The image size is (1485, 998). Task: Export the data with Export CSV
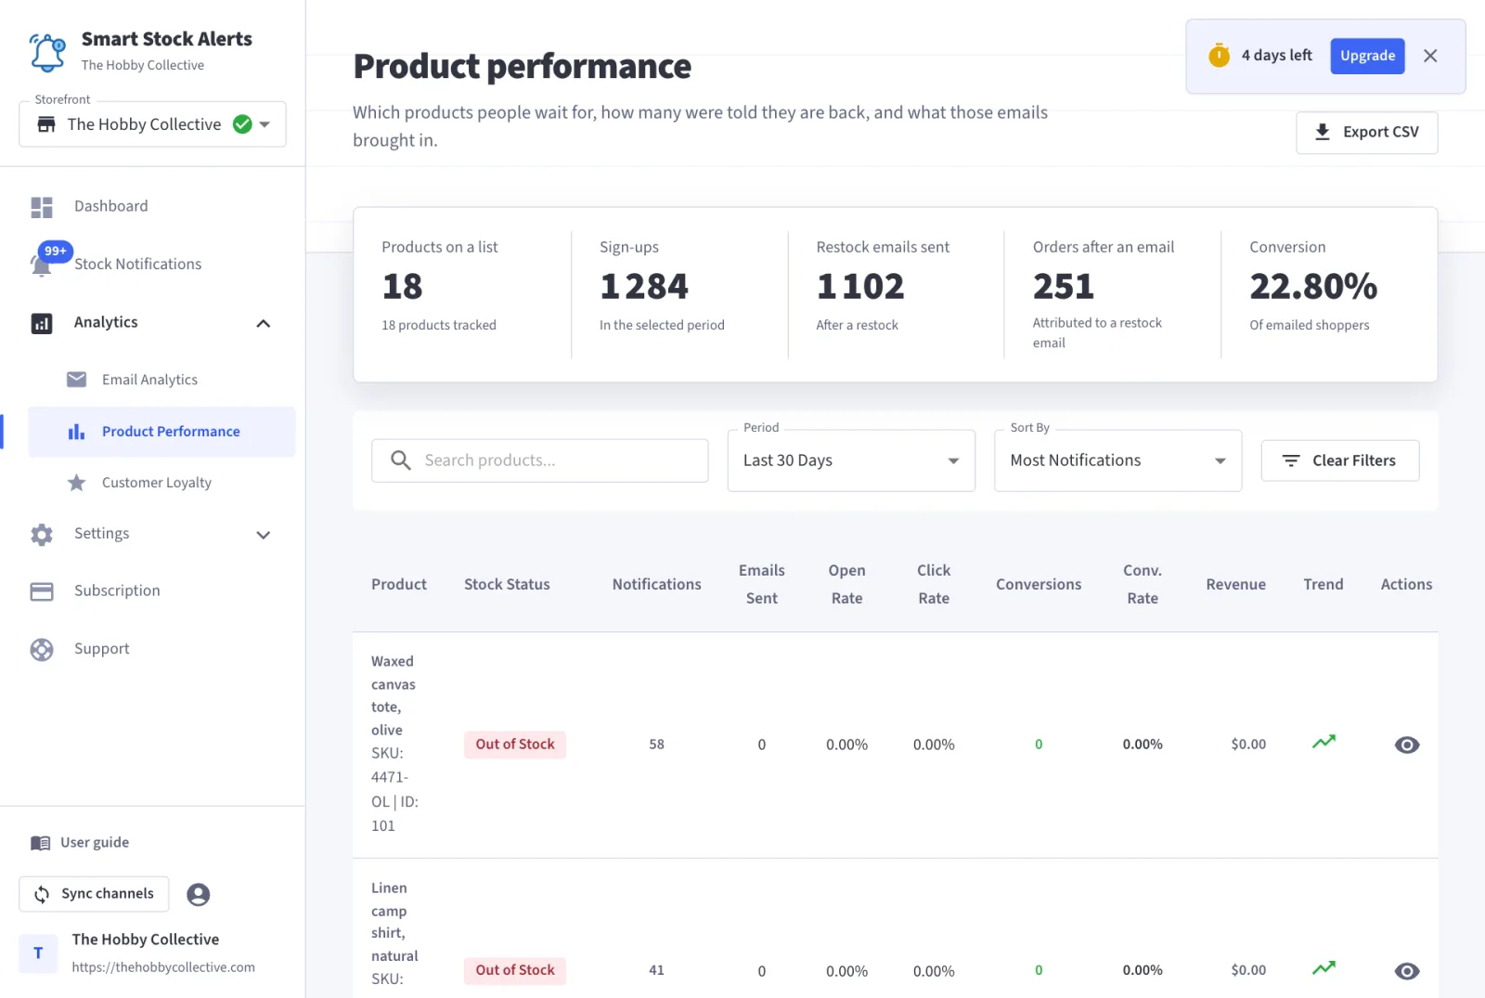point(1366,133)
